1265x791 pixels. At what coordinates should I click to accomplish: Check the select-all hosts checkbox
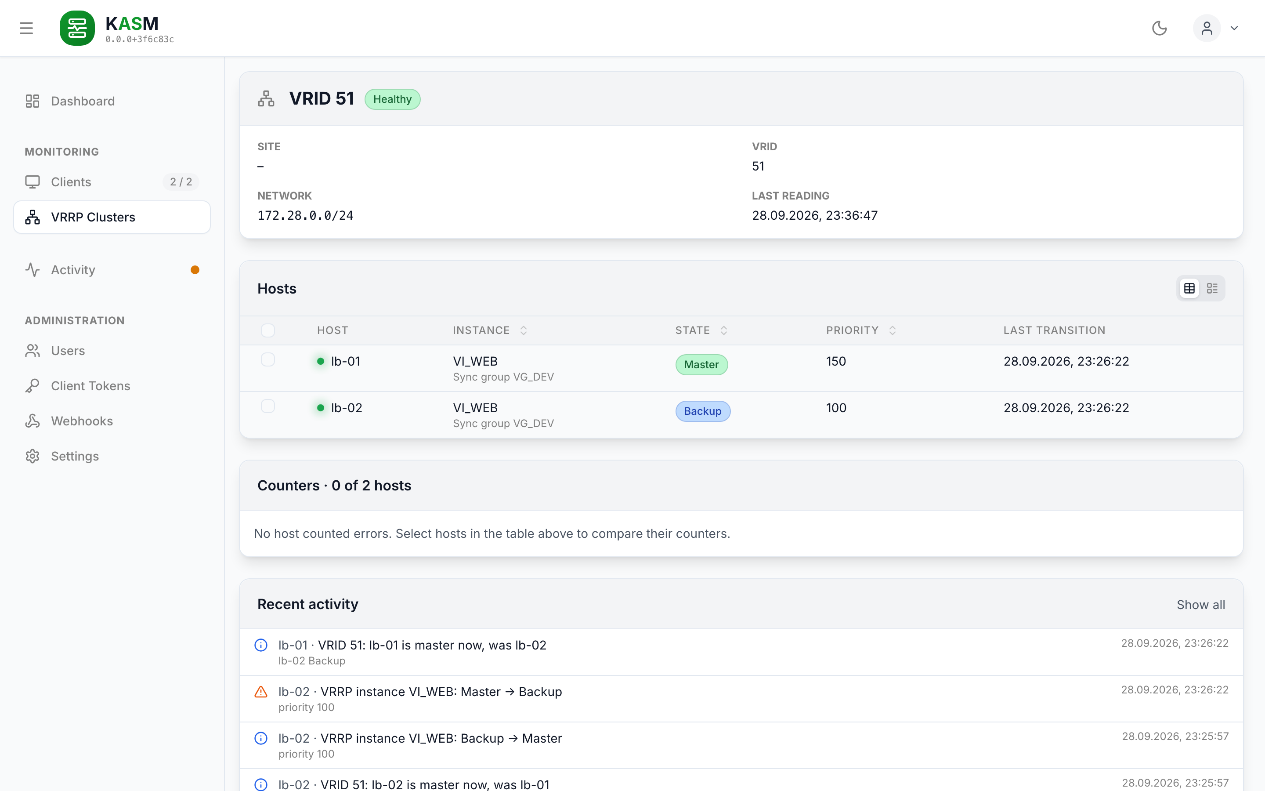click(x=267, y=330)
